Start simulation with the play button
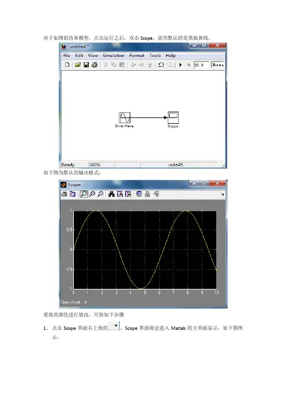This screenshot has height=404, width=286. point(180,65)
